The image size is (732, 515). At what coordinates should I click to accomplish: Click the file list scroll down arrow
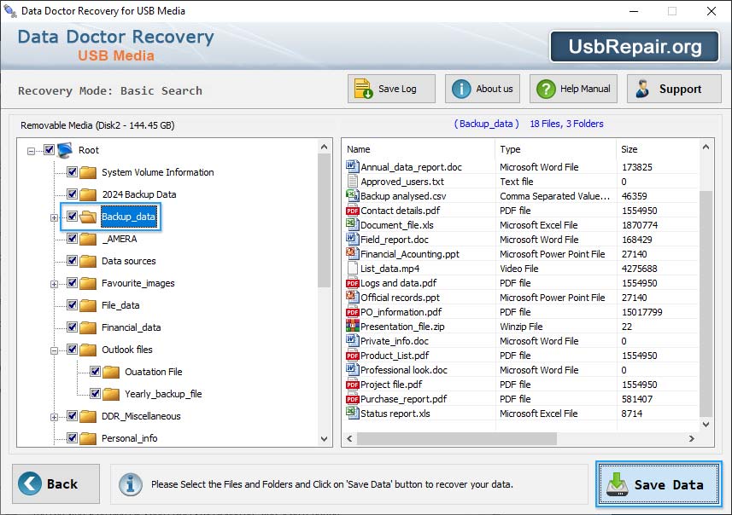[x=706, y=424]
